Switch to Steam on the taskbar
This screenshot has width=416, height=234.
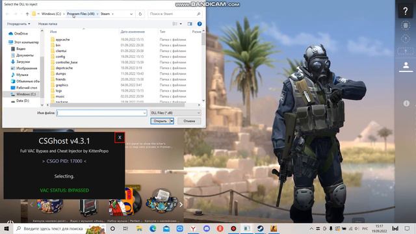pos(260,228)
